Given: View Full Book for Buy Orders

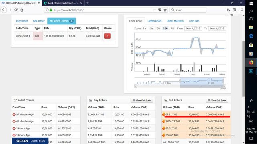Looking at the screenshot, I should 142,100.
